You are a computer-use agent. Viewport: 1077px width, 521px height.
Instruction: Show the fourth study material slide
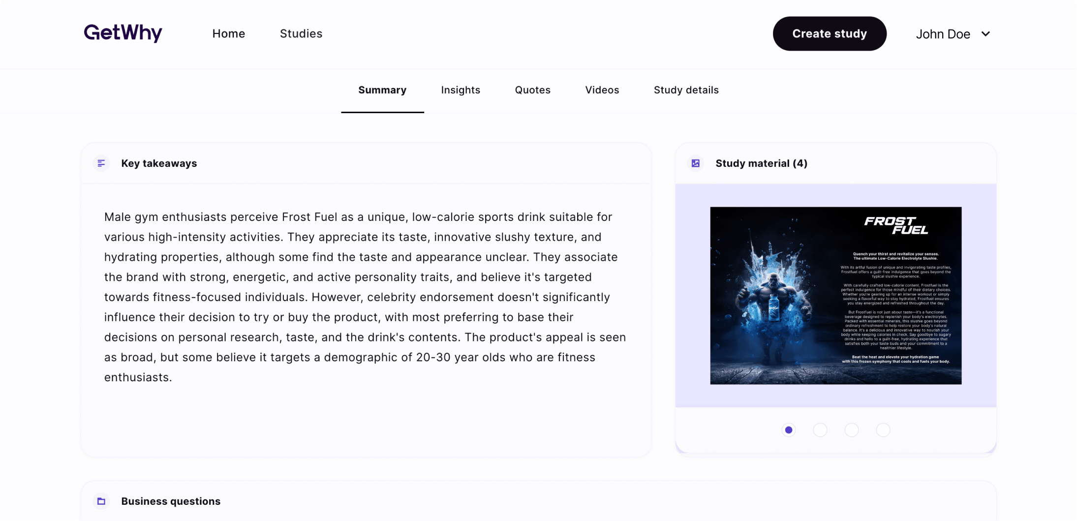pos(883,430)
